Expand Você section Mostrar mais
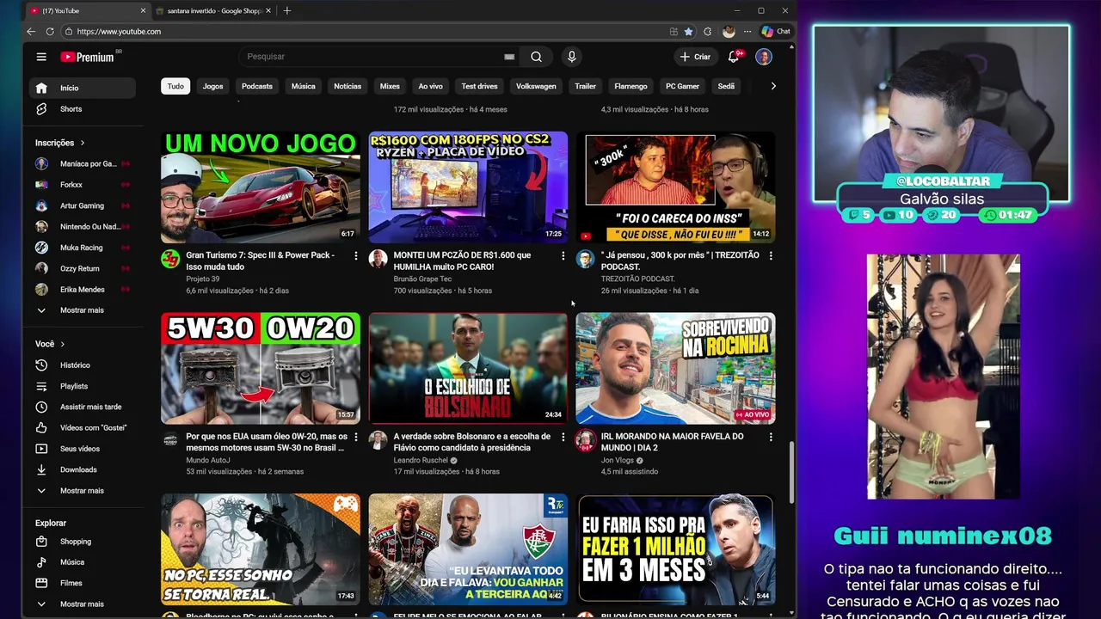Viewport: 1101px width, 619px height. click(x=83, y=491)
